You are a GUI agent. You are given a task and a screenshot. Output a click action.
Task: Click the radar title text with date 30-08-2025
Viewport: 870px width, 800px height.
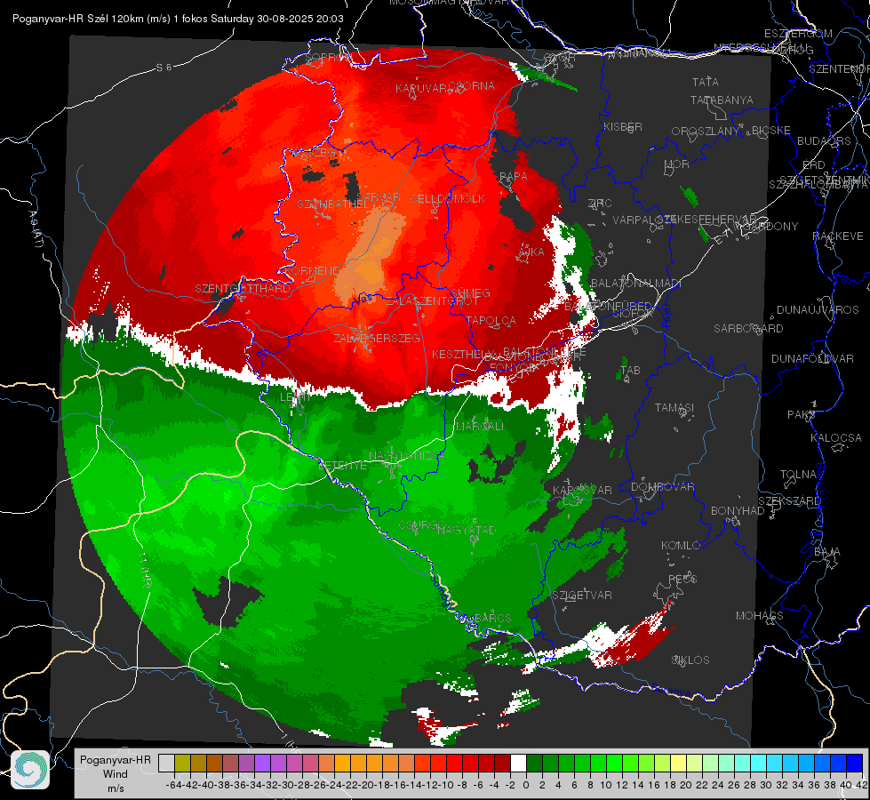point(178,19)
